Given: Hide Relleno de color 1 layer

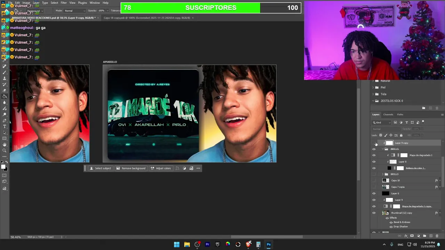Looking at the screenshot, I should click(x=374, y=168).
